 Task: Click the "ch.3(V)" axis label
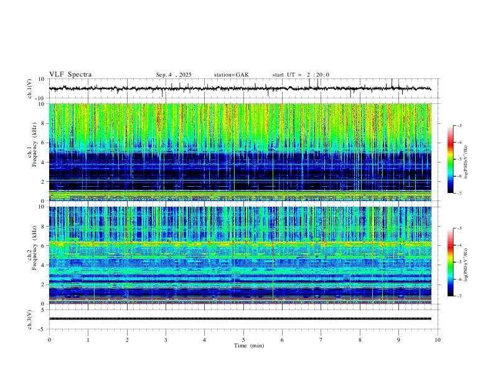click(x=30, y=320)
